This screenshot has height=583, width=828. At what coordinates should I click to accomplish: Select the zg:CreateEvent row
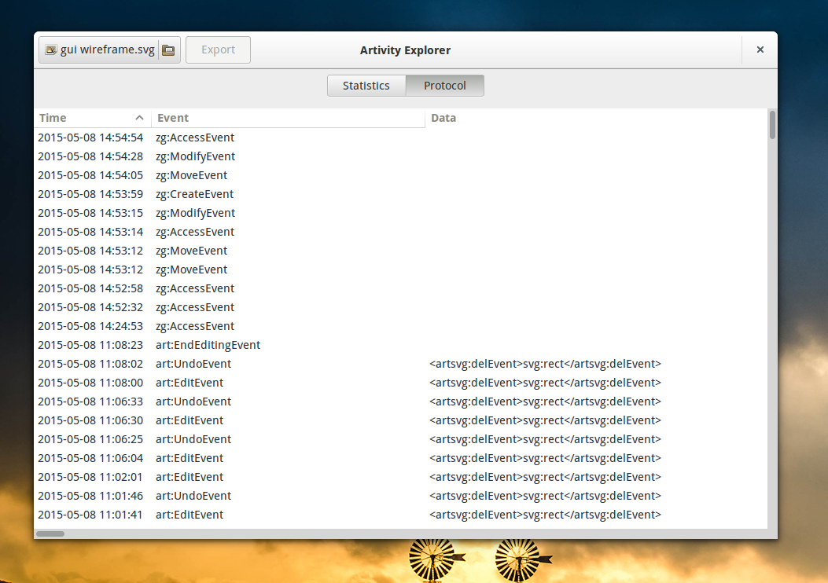tap(194, 194)
